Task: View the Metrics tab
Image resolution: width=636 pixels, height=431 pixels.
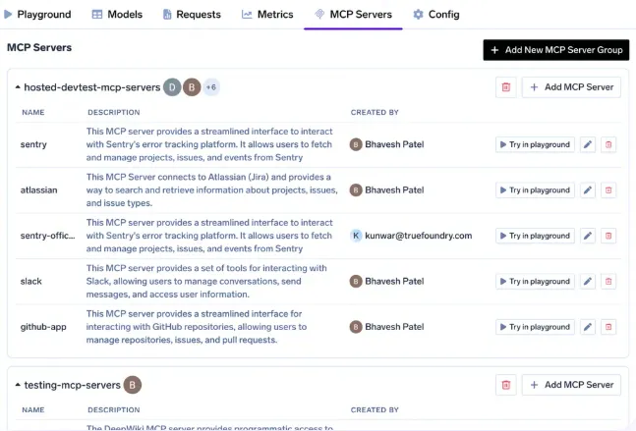Action: pyautogui.click(x=267, y=15)
